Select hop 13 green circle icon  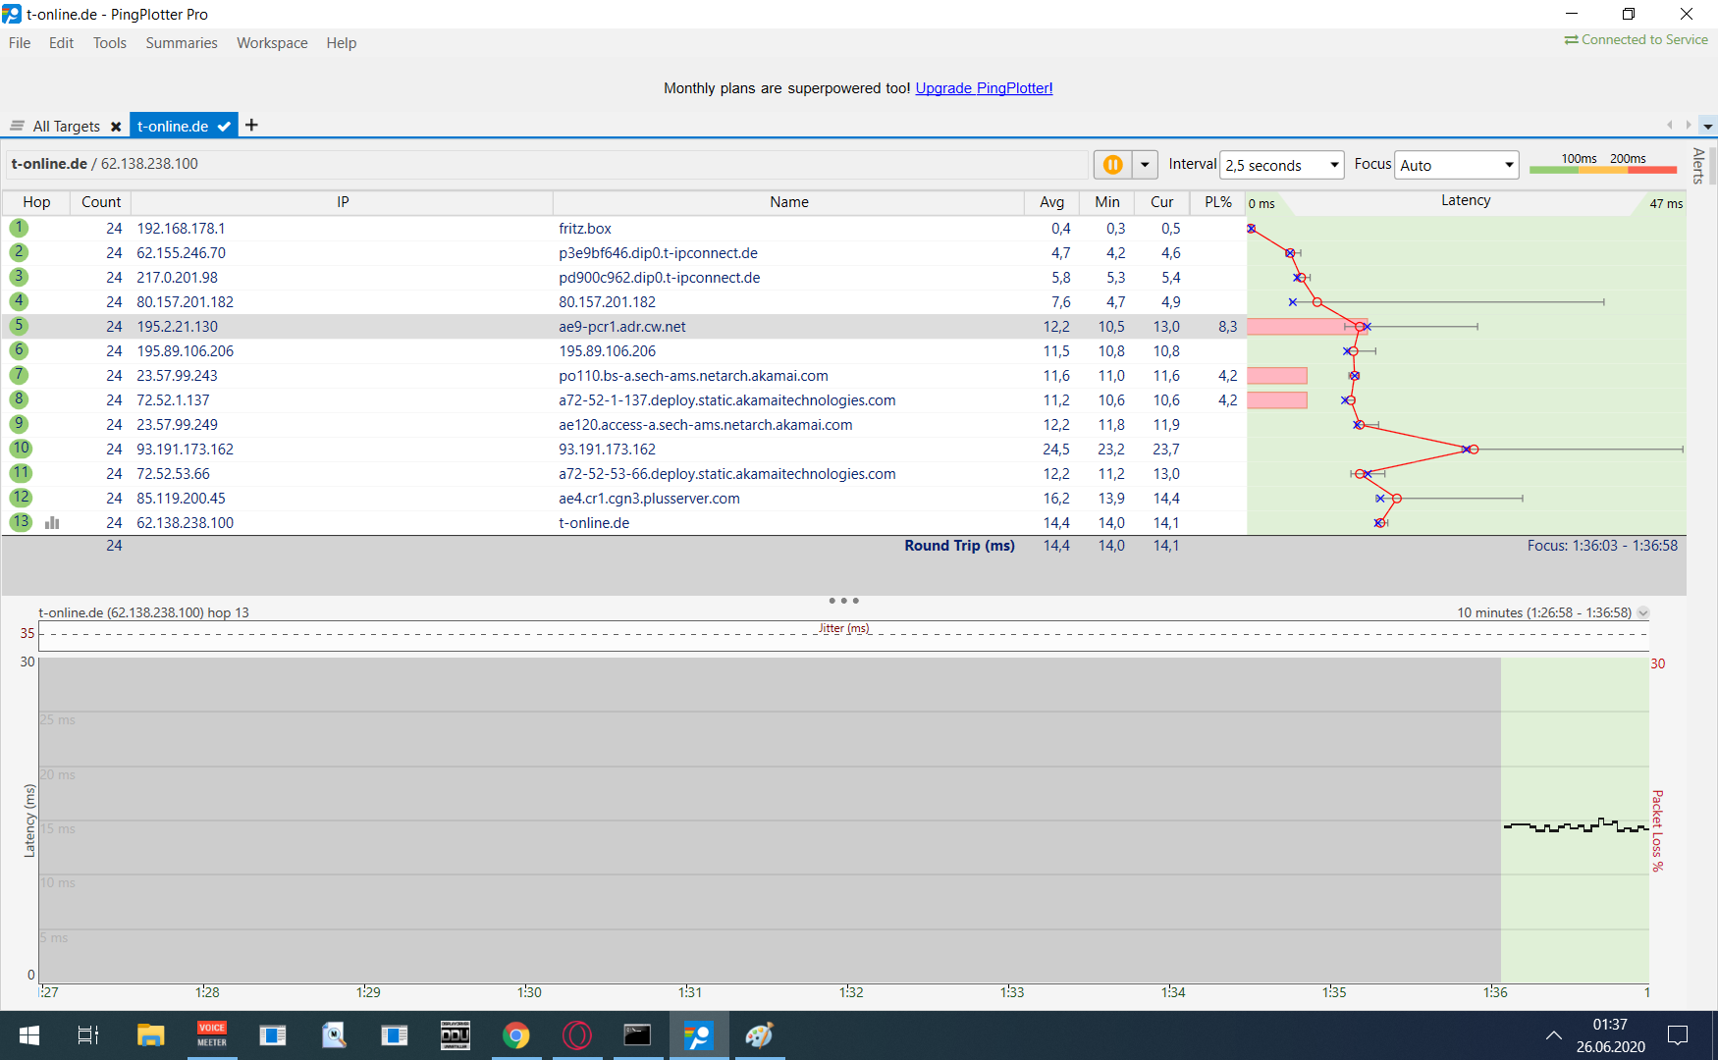[x=21, y=522]
